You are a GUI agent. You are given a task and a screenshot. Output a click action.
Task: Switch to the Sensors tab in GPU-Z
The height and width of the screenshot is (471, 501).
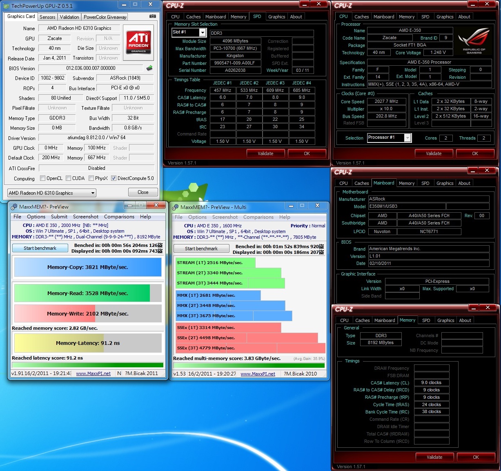click(47, 17)
